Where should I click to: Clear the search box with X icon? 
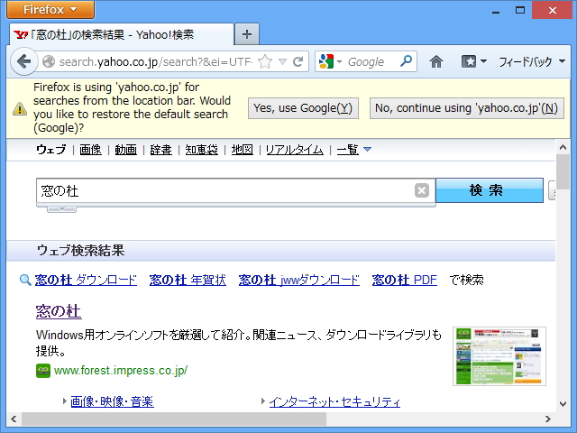pyautogui.click(x=422, y=190)
